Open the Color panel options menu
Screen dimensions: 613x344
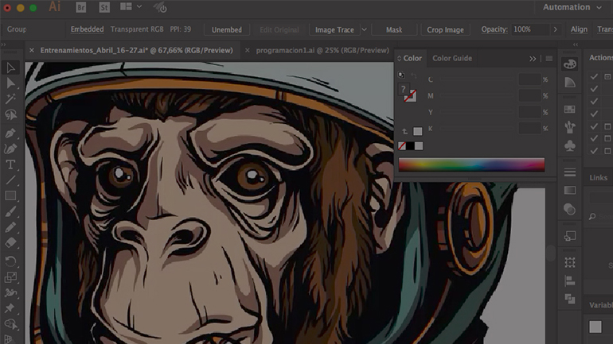pyautogui.click(x=549, y=59)
